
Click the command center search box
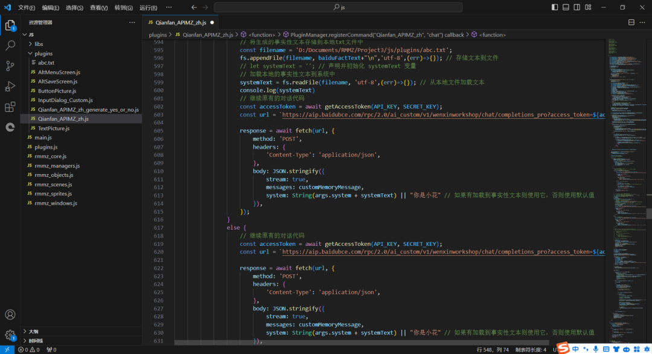338,7
